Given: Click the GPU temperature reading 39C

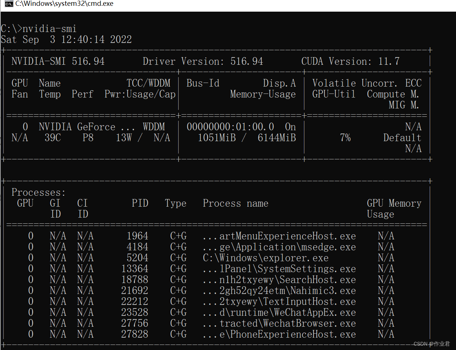Looking at the screenshot, I should [52, 138].
